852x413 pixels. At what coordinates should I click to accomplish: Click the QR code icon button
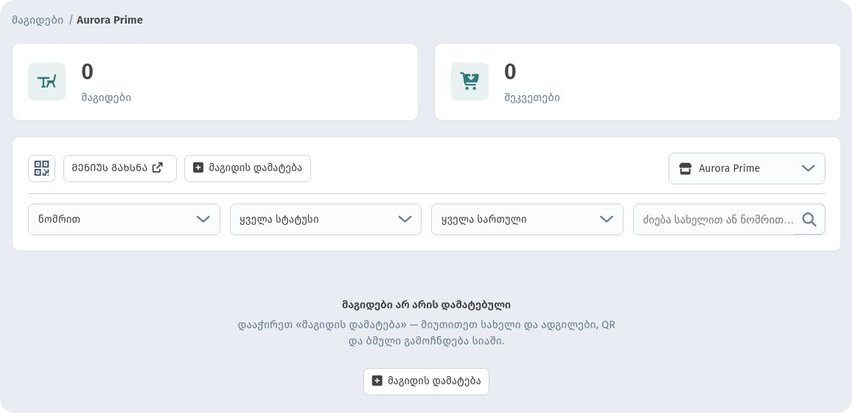pos(41,168)
